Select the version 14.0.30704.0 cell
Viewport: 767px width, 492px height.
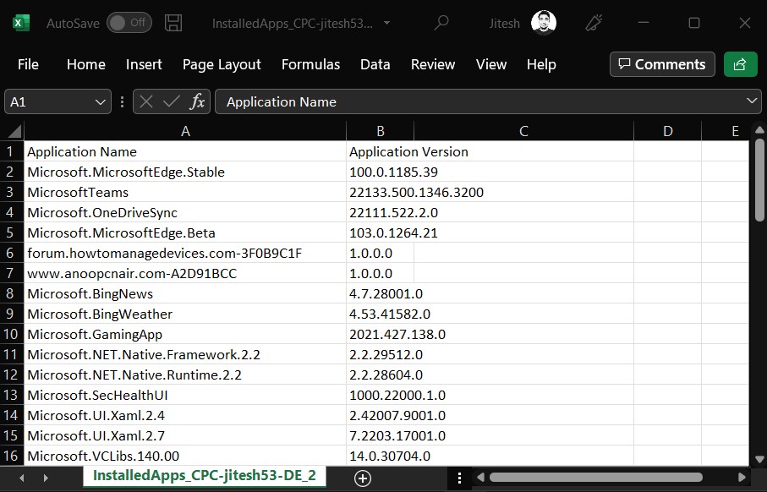tap(380, 456)
